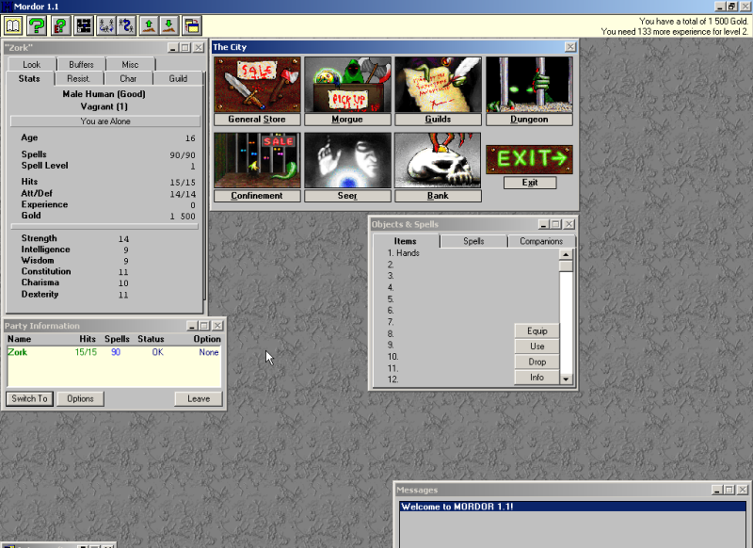Click the cascade windows toolbar icon
The image size is (753, 548).
pyautogui.click(x=191, y=25)
